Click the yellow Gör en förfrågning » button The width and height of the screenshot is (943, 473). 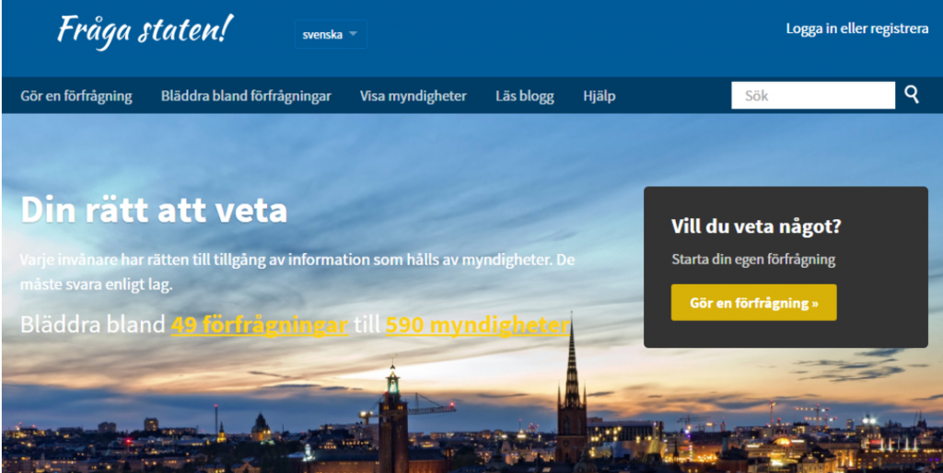[753, 303]
